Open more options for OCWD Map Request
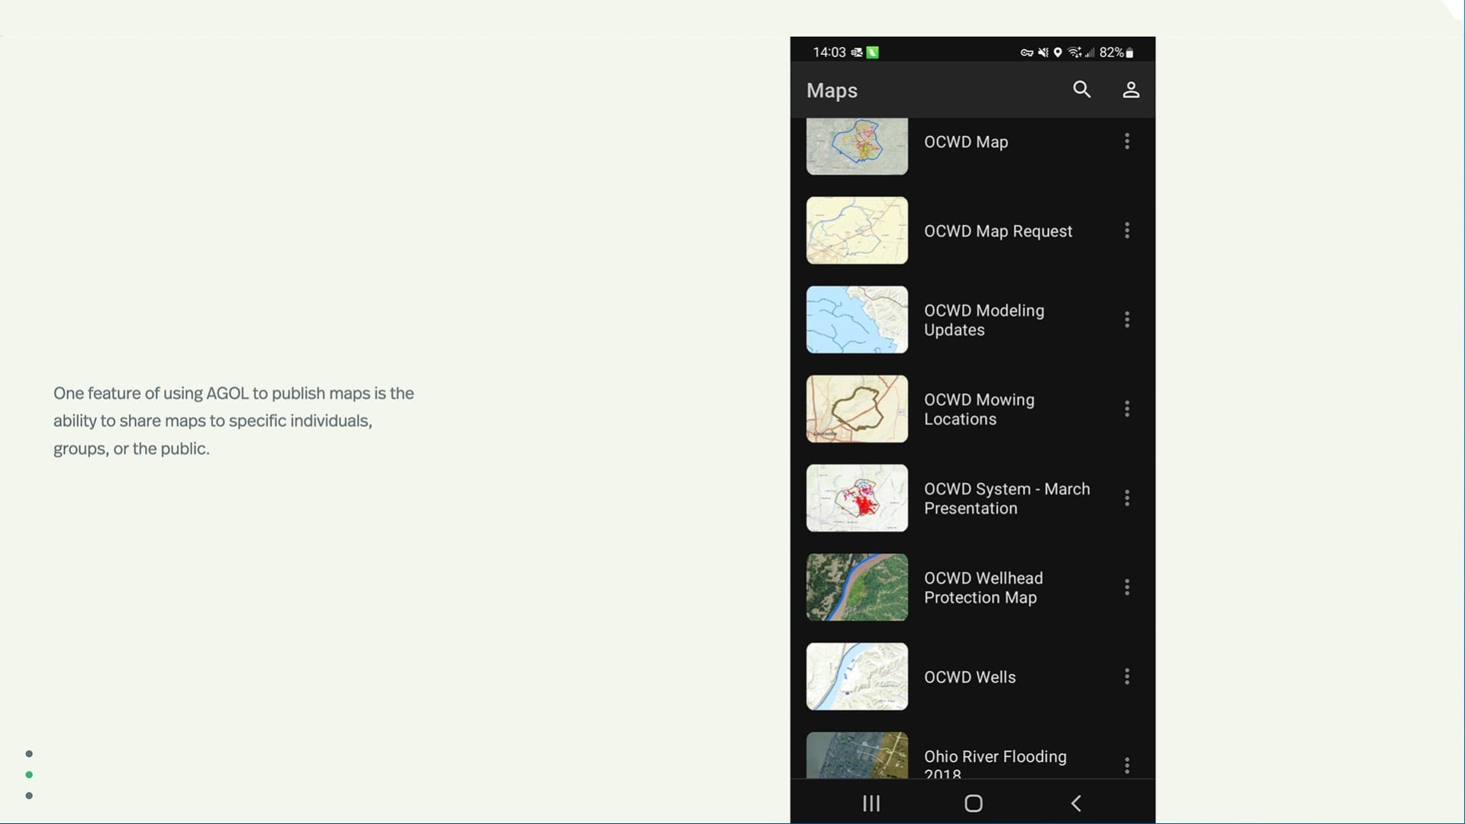The height and width of the screenshot is (824, 1465). [1127, 230]
